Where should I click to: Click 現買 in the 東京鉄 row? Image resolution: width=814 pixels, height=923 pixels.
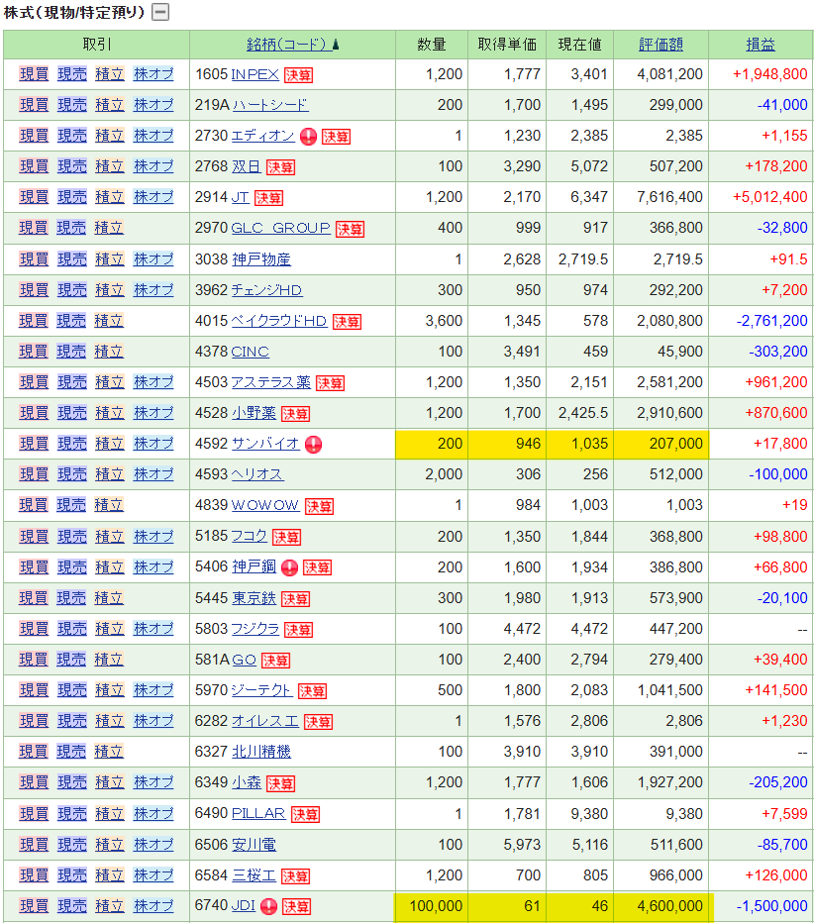[34, 598]
